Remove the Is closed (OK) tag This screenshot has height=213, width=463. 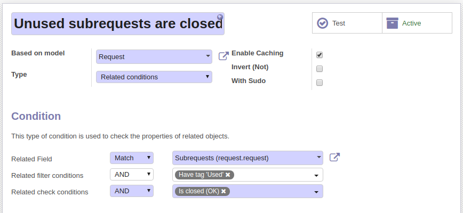(223, 191)
